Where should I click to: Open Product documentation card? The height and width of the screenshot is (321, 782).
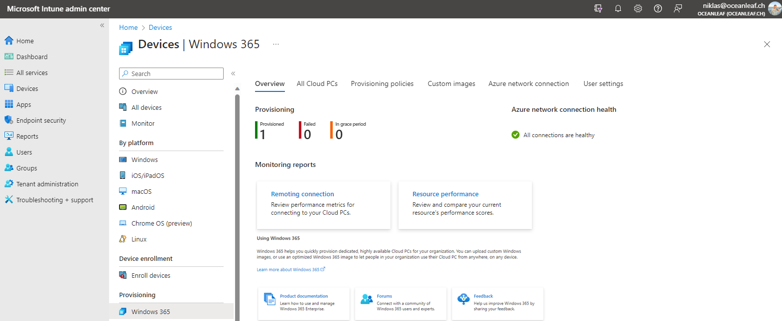coord(304,303)
